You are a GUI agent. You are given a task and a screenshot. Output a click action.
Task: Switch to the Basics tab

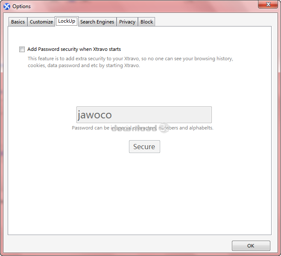(18, 22)
